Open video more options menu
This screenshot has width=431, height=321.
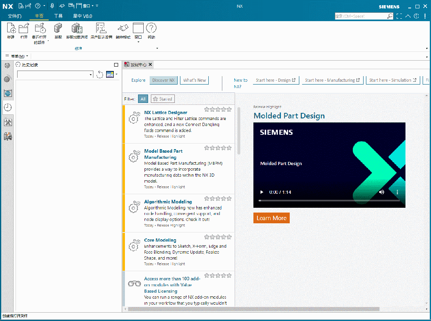[397, 192]
